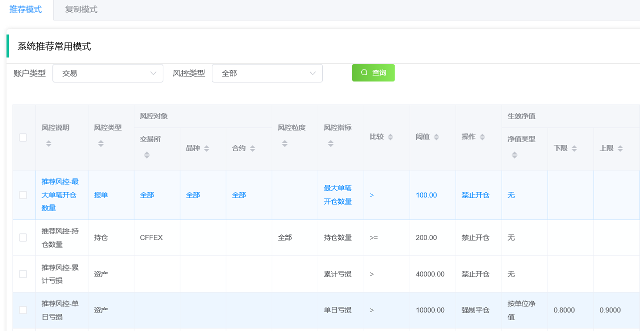Click the 合约 column sort icon
The image size is (640, 331).
[254, 148]
